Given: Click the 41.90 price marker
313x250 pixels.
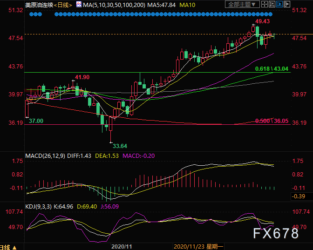Looking at the screenshot, I should (x=82, y=77).
